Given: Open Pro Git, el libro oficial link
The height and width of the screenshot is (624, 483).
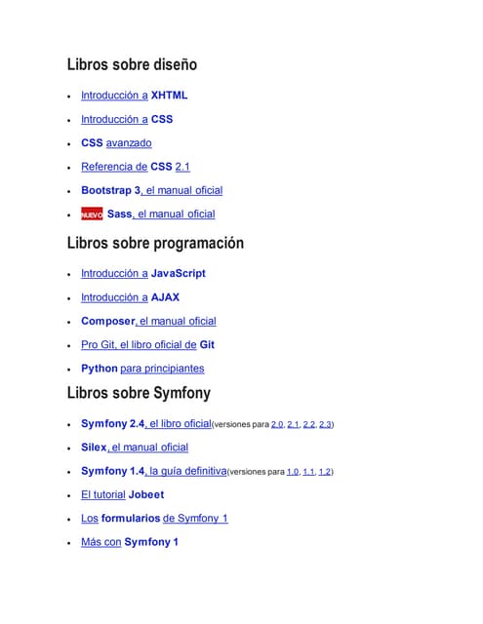Looking at the screenshot, I should click(x=147, y=344).
